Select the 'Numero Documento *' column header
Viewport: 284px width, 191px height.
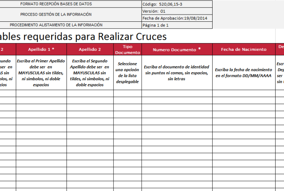pyautogui.click(x=177, y=49)
